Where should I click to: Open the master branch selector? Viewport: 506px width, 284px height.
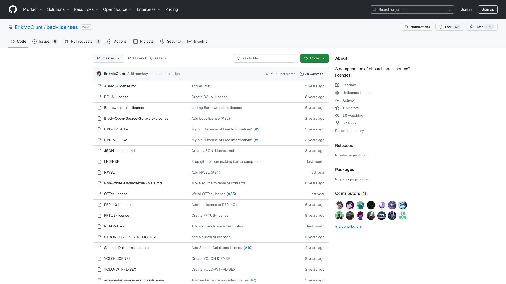(108, 58)
